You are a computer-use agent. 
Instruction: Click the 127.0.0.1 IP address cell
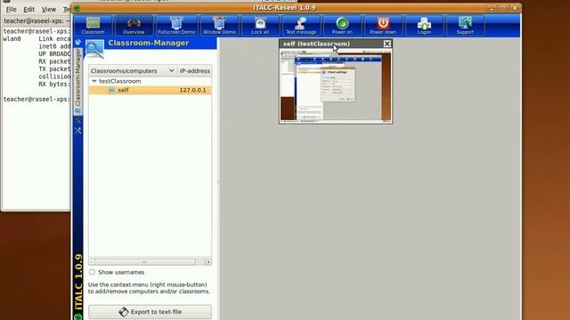pos(192,90)
